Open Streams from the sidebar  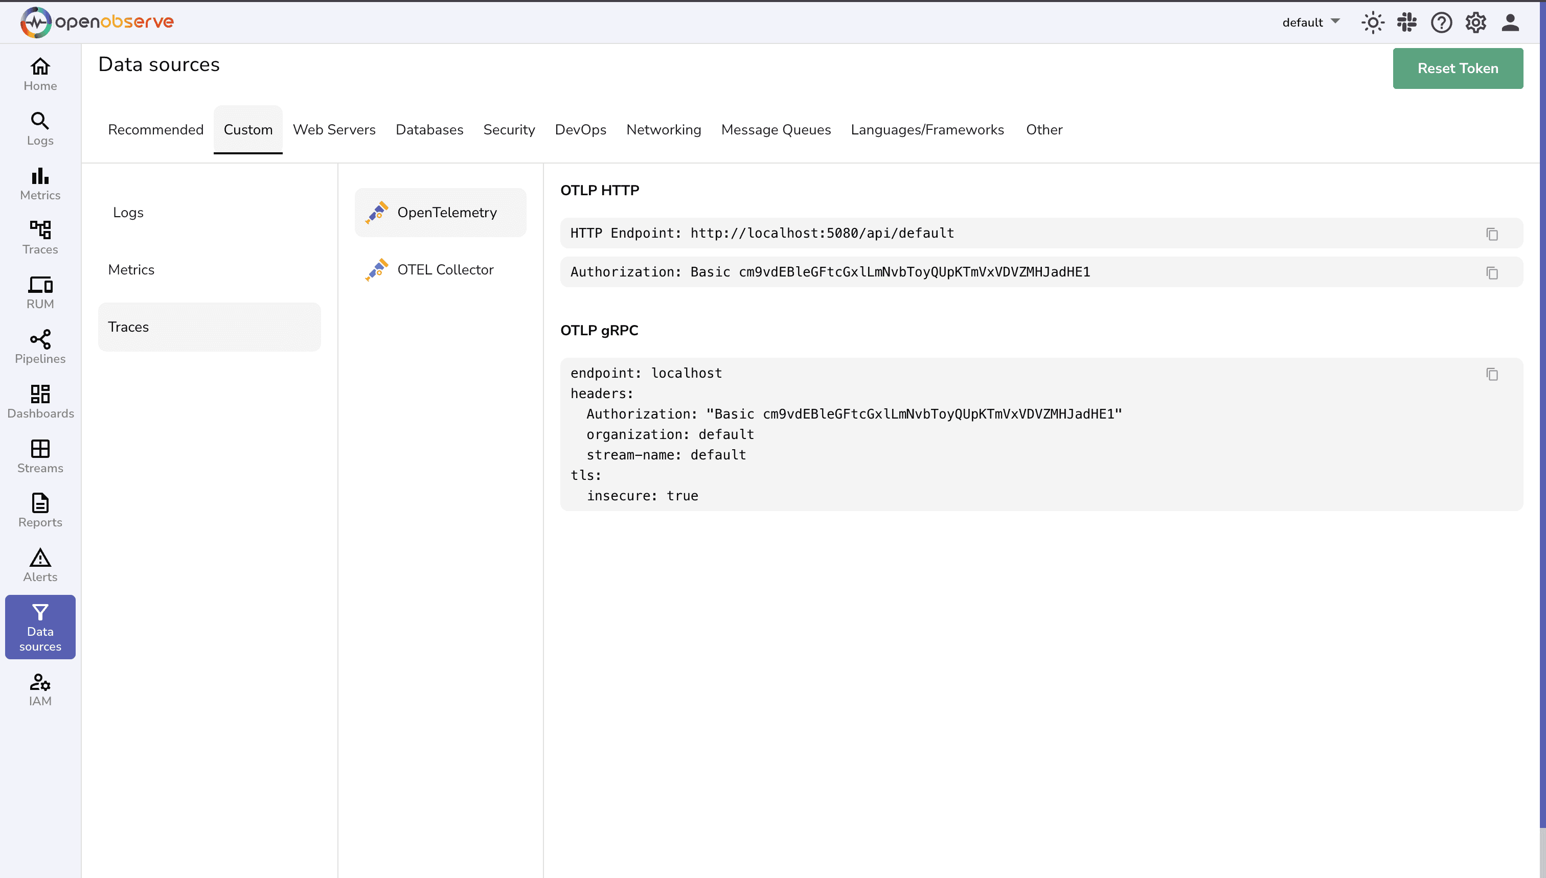point(40,455)
